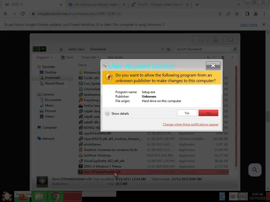Open the tab search dropdown arrow

pos(238,5)
